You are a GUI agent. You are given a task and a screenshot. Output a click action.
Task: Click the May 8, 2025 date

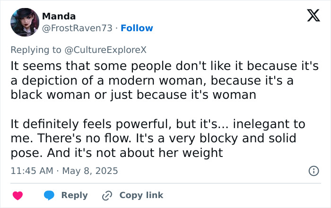click(x=90, y=171)
